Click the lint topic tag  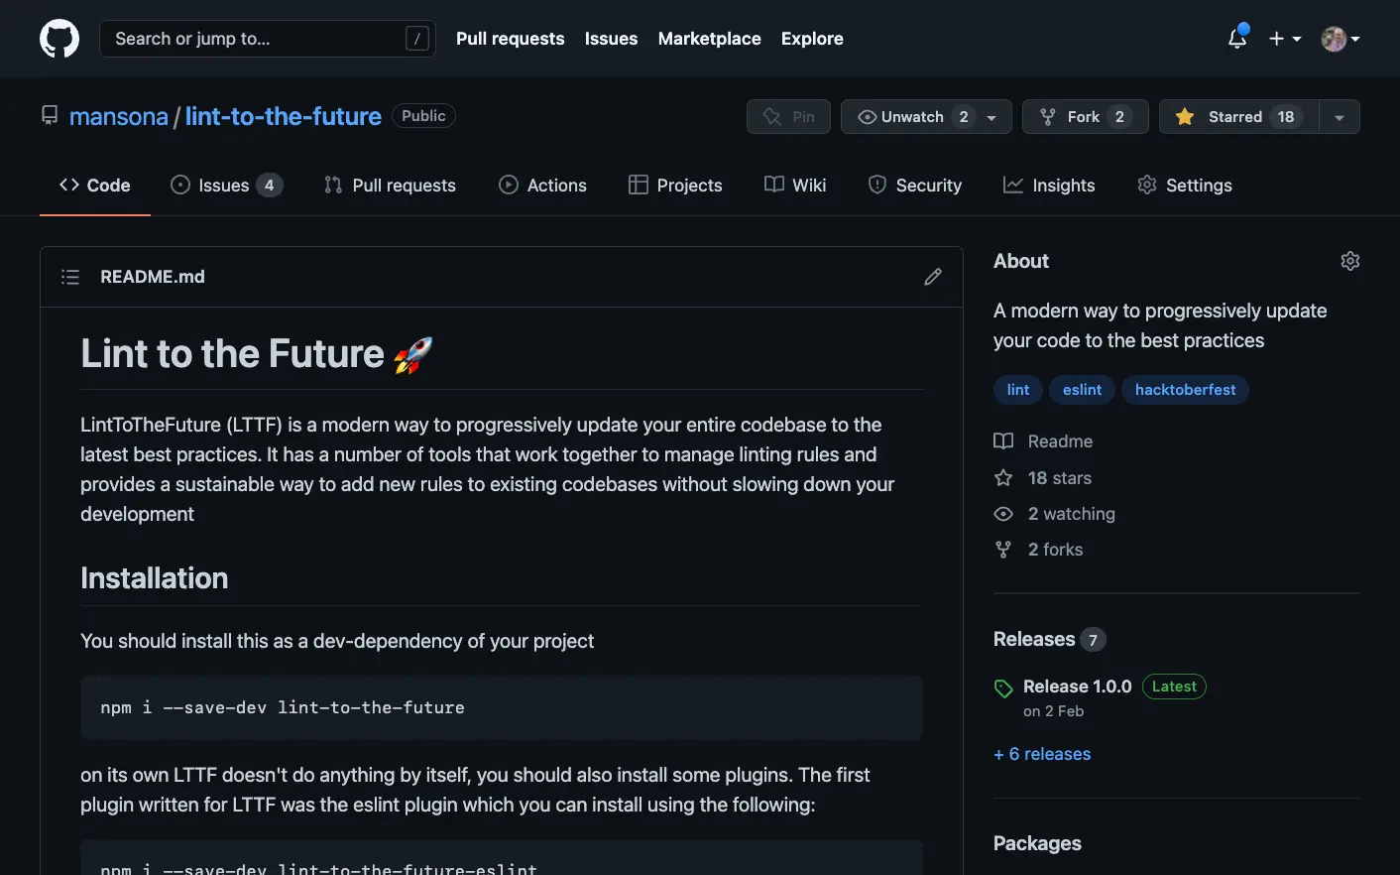tap(1018, 390)
